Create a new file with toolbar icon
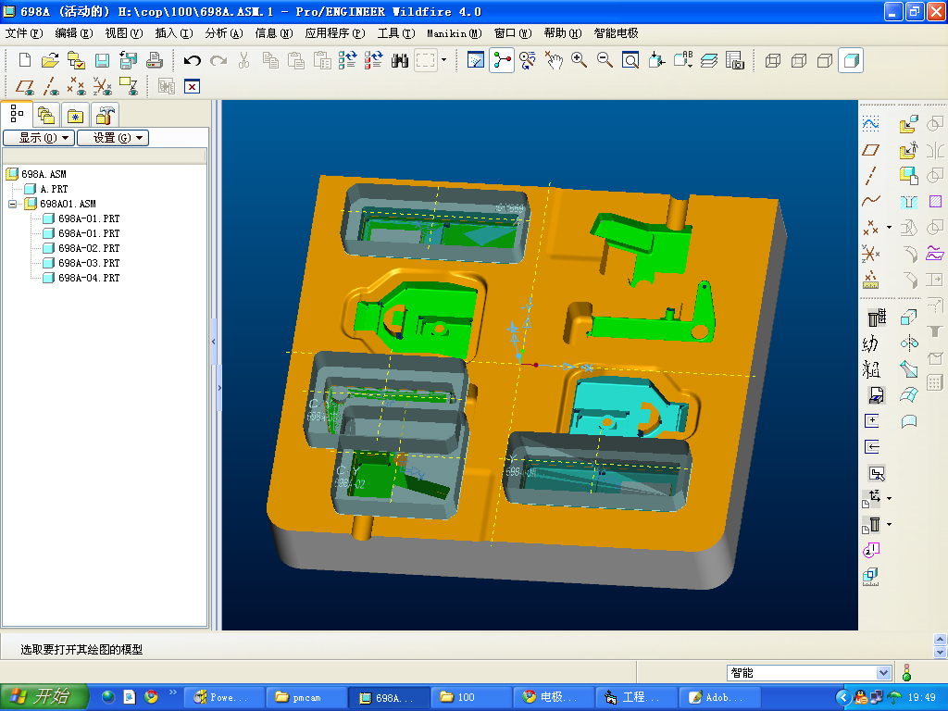This screenshot has width=948, height=711. pyautogui.click(x=25, y=60)
